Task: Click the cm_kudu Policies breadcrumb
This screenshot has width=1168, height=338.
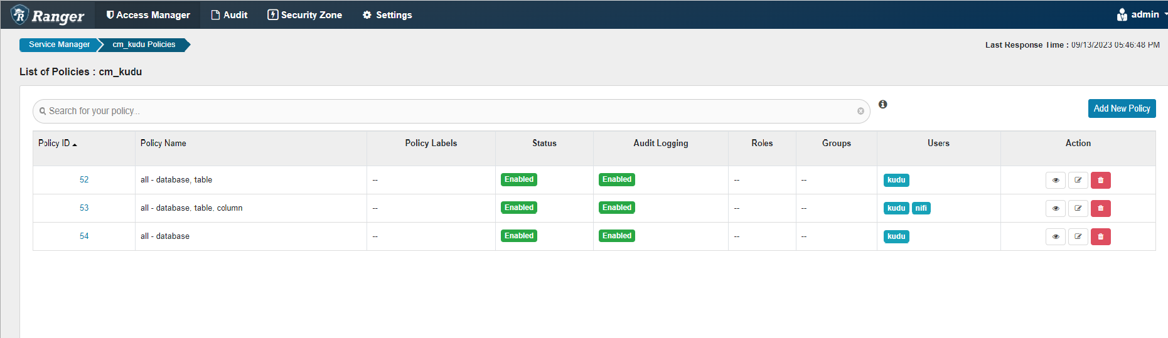Action: [x=144, y=45]
